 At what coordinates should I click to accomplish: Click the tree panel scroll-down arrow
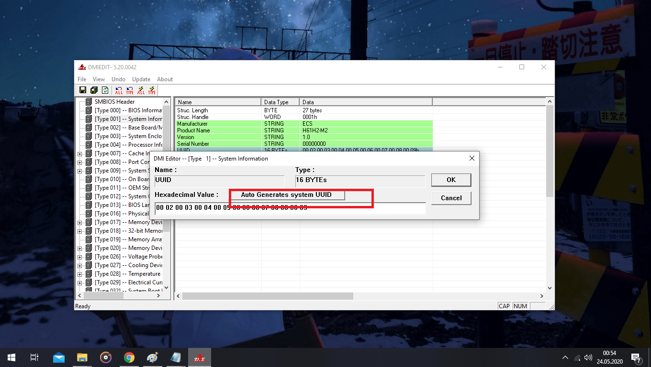pyautogui.click(x=167, y=288)
